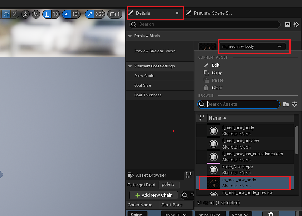Click the Start Bone column header
Image resolution: width=302 pixels, height=216 pixels.
[x=176, y=205]
